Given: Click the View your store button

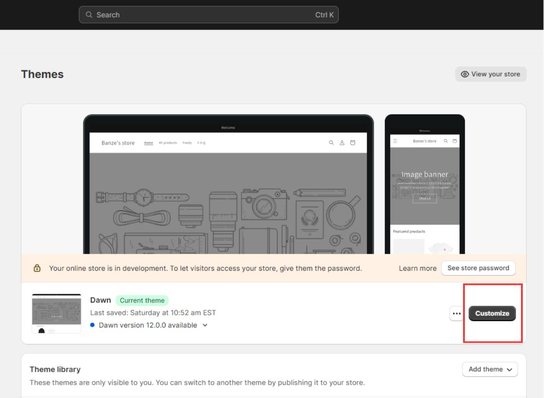Looking at the screenshot, I should [x=490, y=74].
